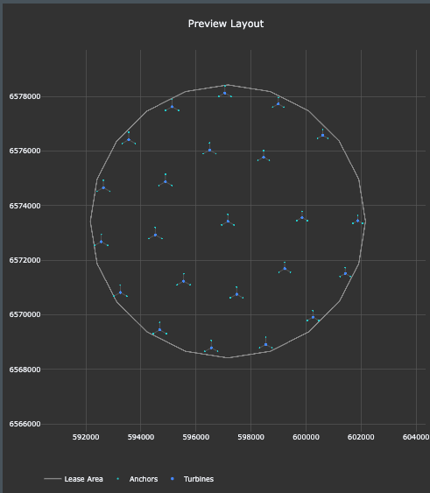Click the 6566000 y-axis label
This screenshot has height=493, width=430.
click(x=25, y=424)
